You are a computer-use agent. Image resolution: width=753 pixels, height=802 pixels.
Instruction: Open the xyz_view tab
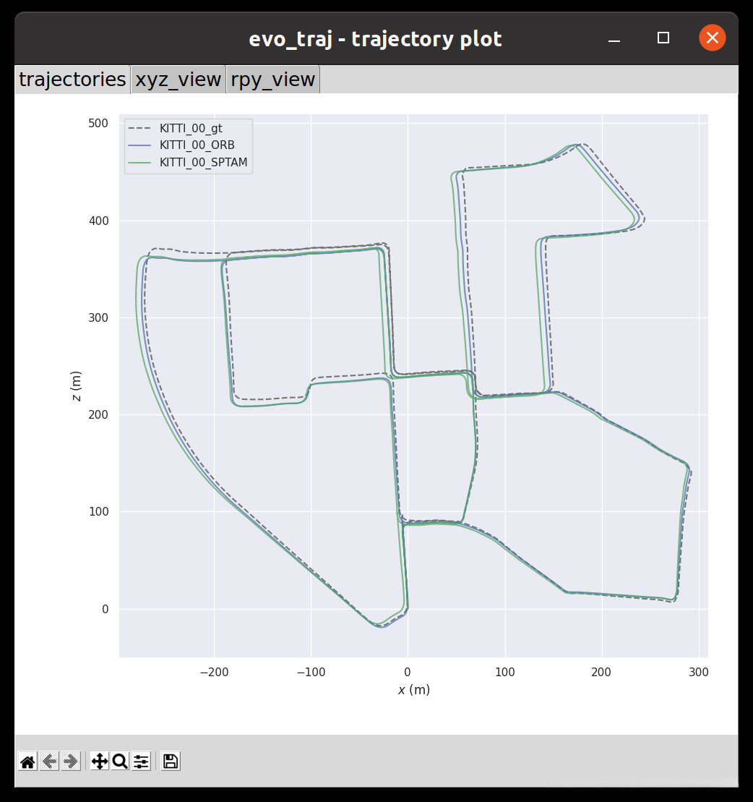(x=178, y=80)
